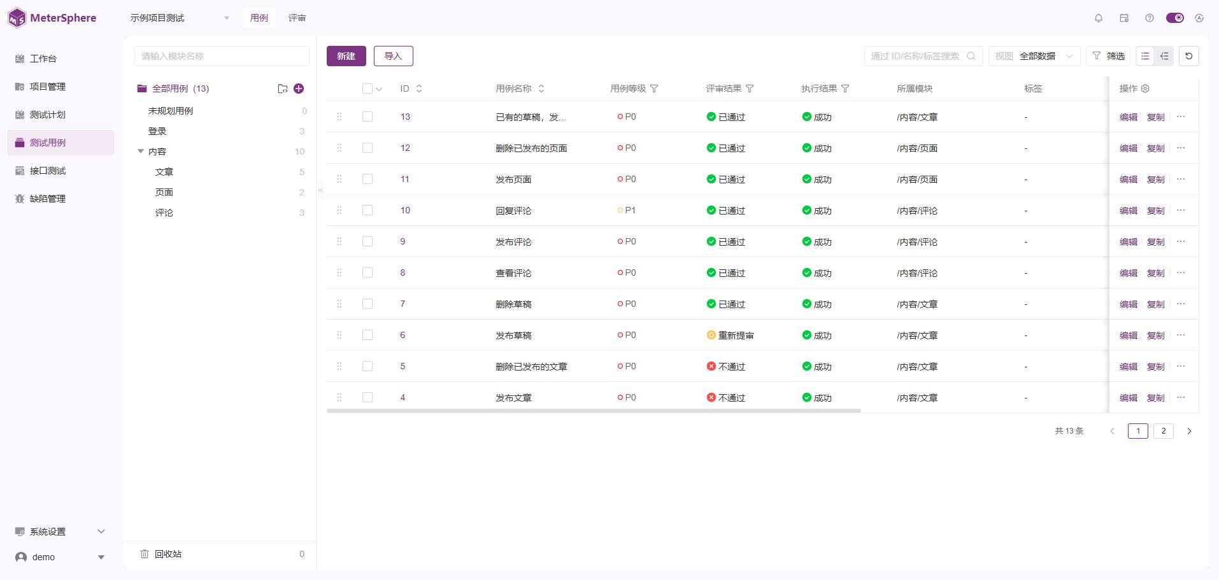Click 复制 for case 12
This screenshot has width=1219, height=580.
[x=1156, y=148]
